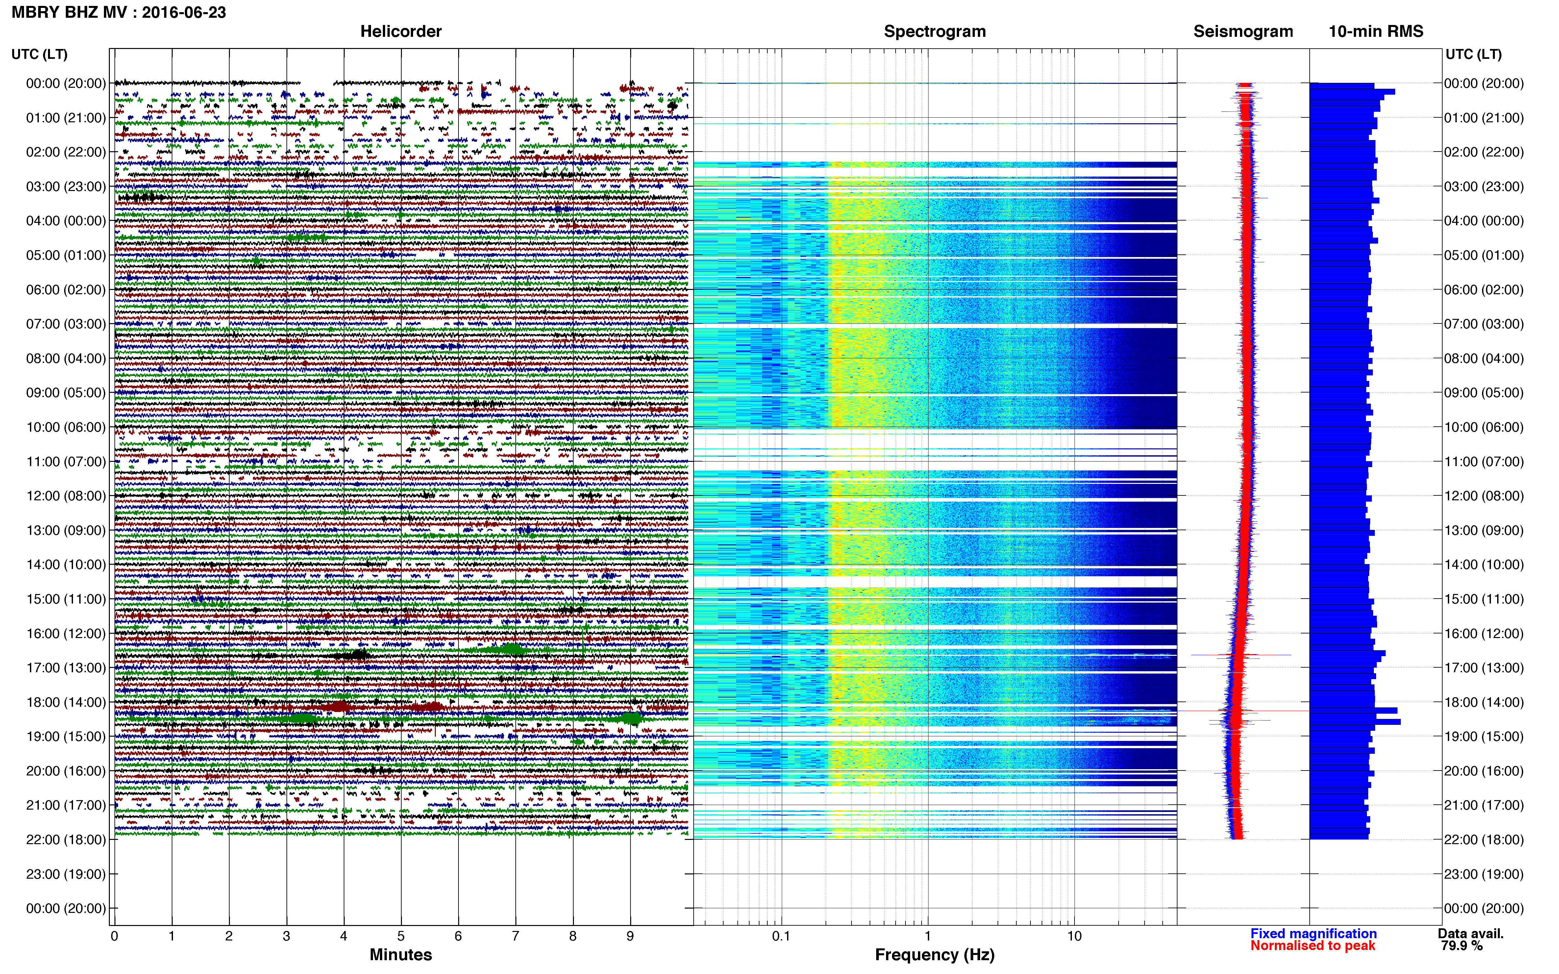Click the right '20:00 (16:00)' time label

1484,771
